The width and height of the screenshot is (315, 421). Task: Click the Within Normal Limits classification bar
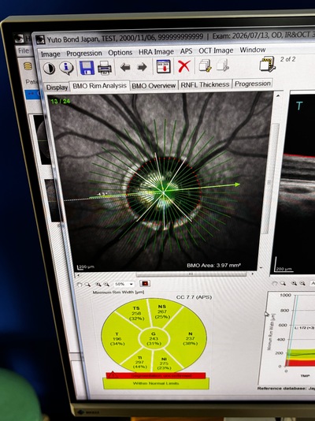tap(156, 383)
